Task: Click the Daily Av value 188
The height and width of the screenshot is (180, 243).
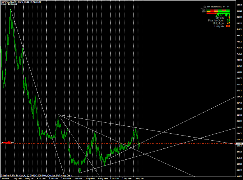Action: (x=228, y=26)
